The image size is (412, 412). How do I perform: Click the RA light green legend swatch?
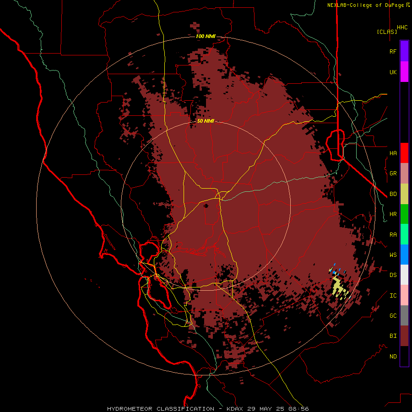404,234
